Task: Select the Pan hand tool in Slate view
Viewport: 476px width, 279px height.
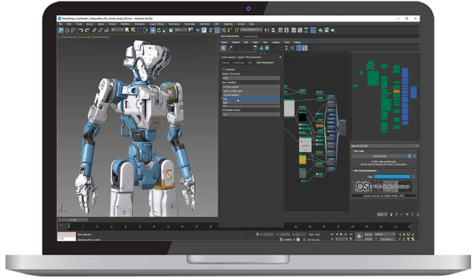Action: pyautogui.click(x=391, y=214)
